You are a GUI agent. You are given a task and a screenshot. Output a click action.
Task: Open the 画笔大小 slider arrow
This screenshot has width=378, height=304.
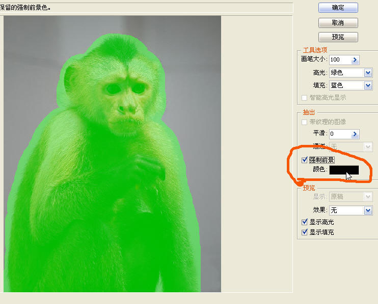(x=355, y=59)
